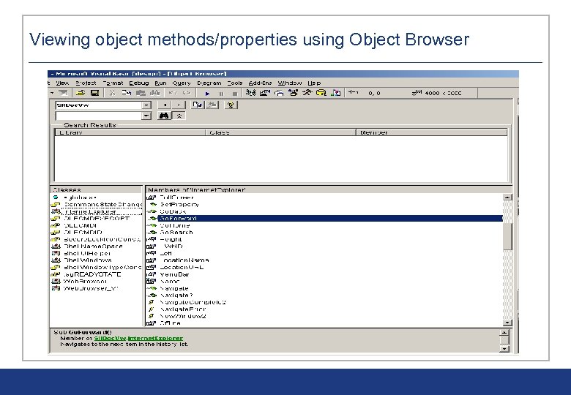
Task: Open the SHDocVw library dropdown arrow
Action: pyautogui.click(x=146, y=105)
